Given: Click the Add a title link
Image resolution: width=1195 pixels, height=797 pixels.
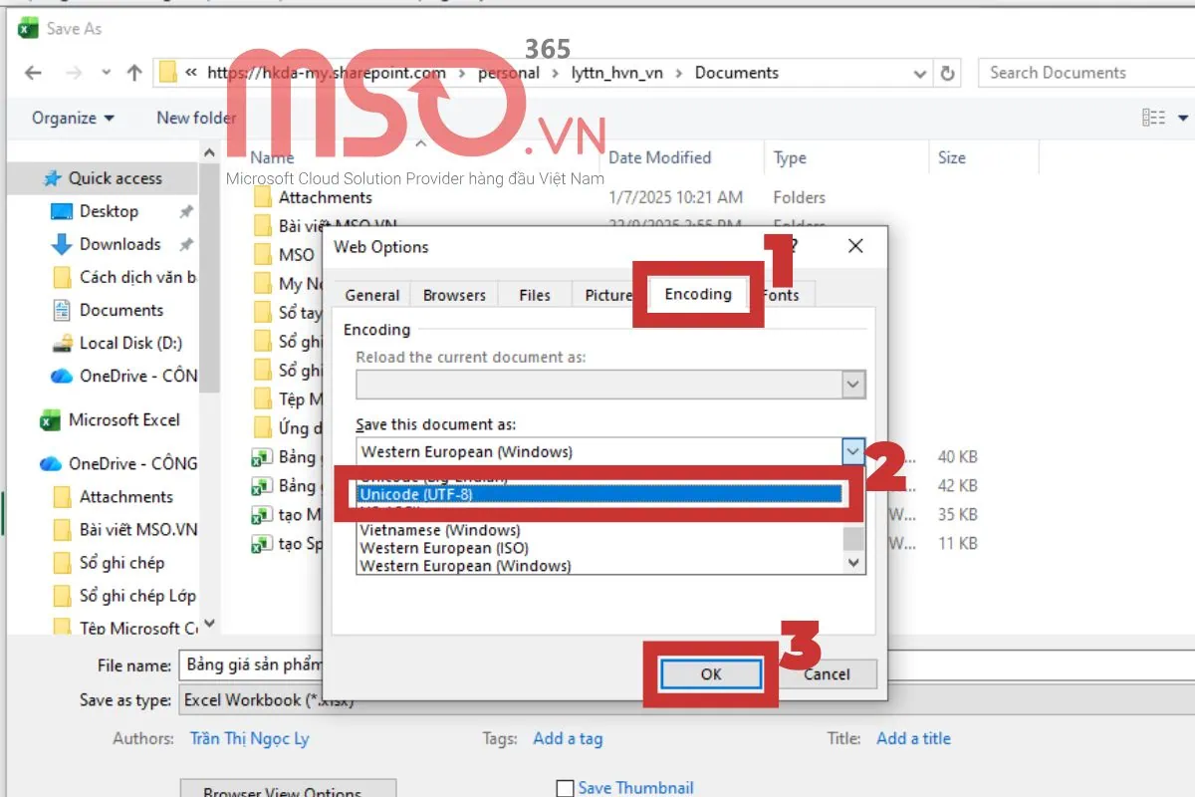Looking at the screenshot, I should pos(913,737).
